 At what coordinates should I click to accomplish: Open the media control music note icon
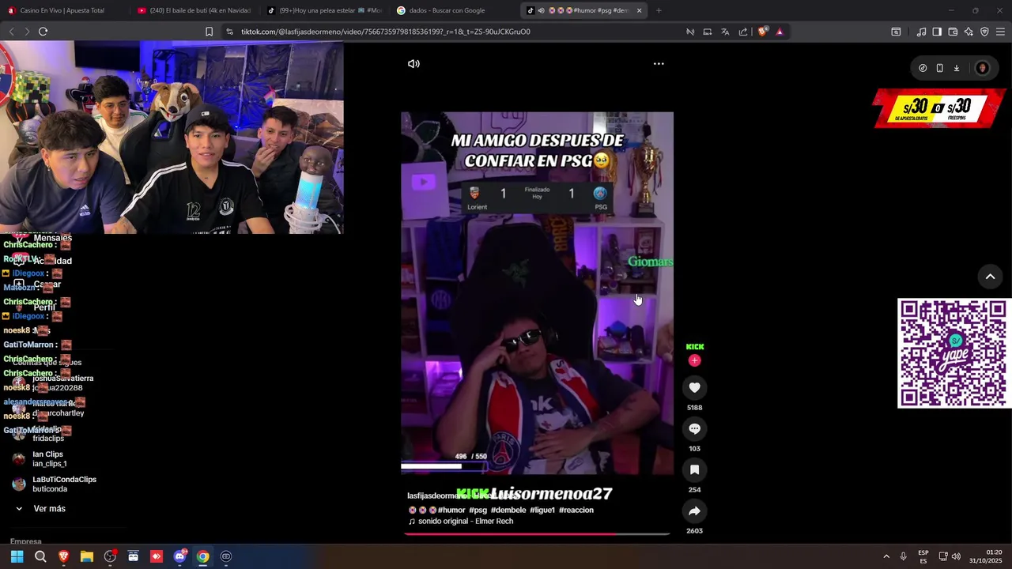[921, 32]
